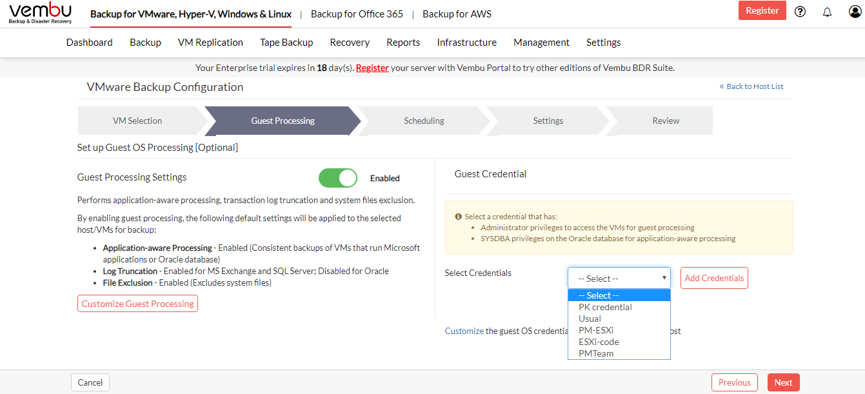Click the Next button
This screenshot has width=865, height=394.
click(x=784, y=382)
